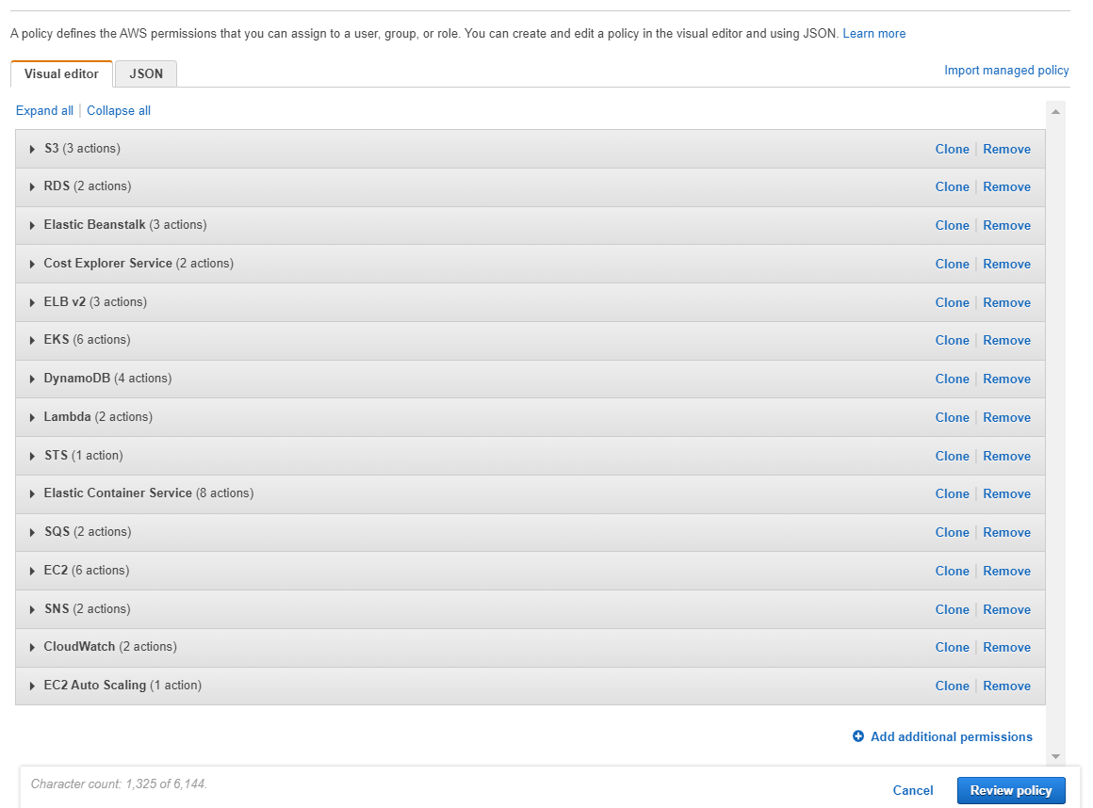Clone the SNS permissions
This screenshot has height=808, width=1093.
[x=953, y=610]
